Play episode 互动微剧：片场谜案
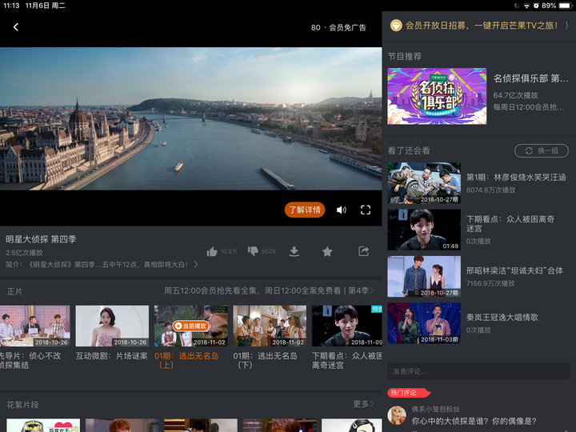The width and height of the screenshot is (576, 432). click(x=112, y=326)
